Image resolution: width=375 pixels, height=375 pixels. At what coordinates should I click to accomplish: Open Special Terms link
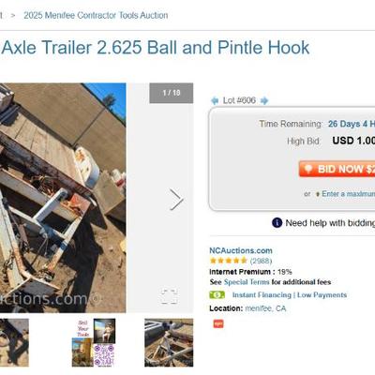pyautogui.click(x=247, y=282)
